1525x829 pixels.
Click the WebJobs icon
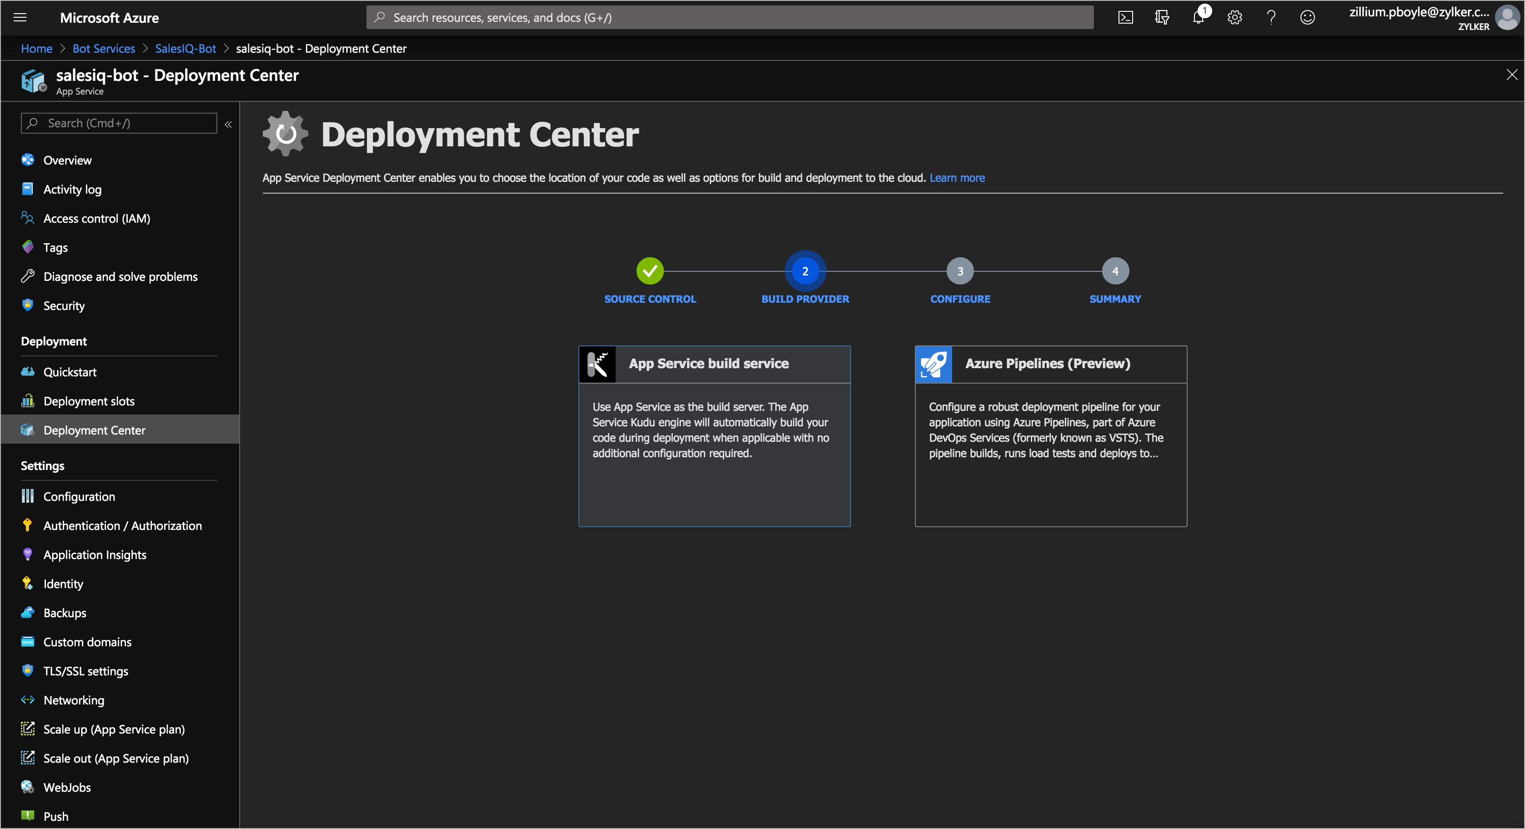pyautogui.click(x=28, y=786)
